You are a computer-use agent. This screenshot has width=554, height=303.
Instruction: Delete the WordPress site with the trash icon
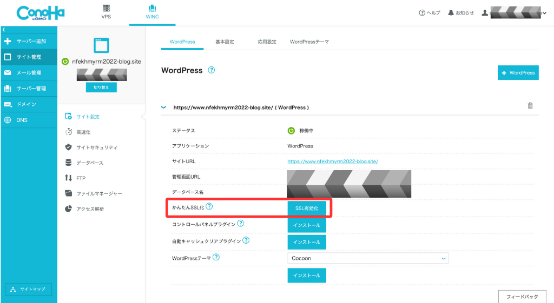click(x=530, y=105)
